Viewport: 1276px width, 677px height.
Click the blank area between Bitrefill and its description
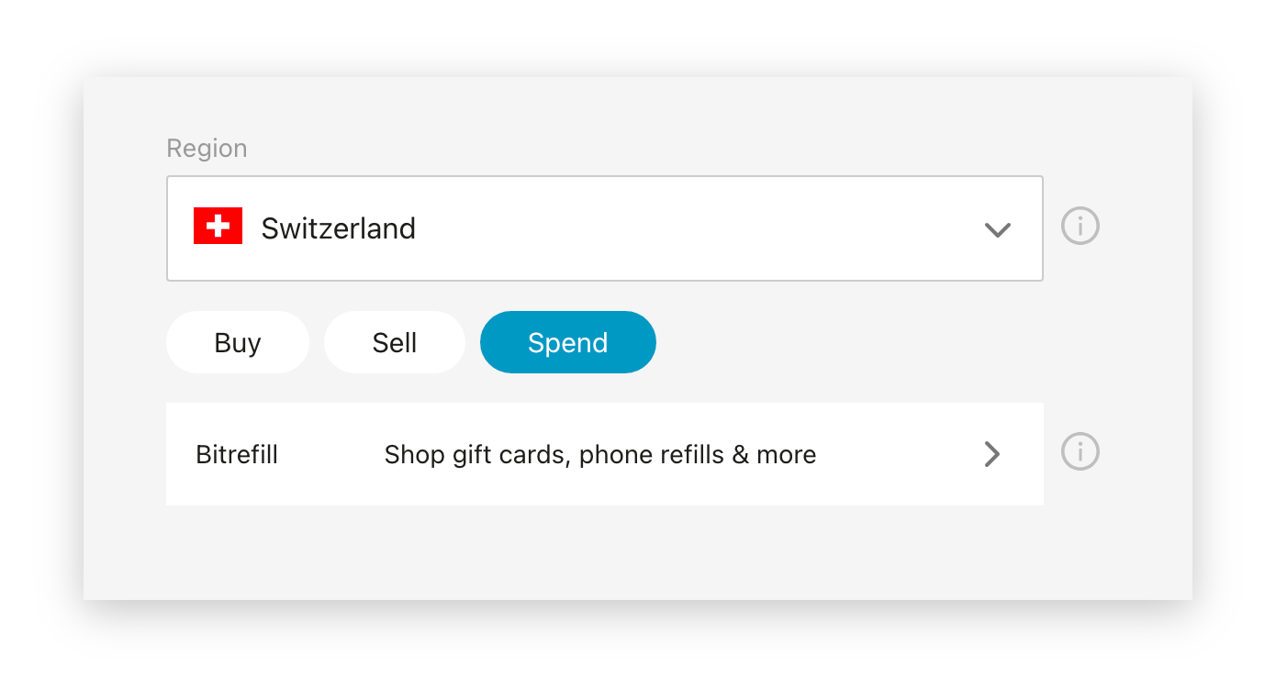(x=330, y=454)
